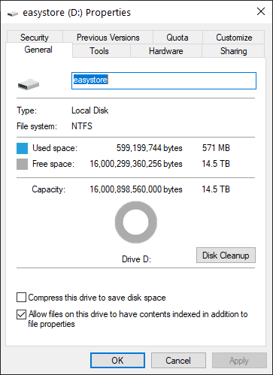Viewport: 273px width, 375px height.
Task: Go to the Customize tab
Action: tap(234, 38)
